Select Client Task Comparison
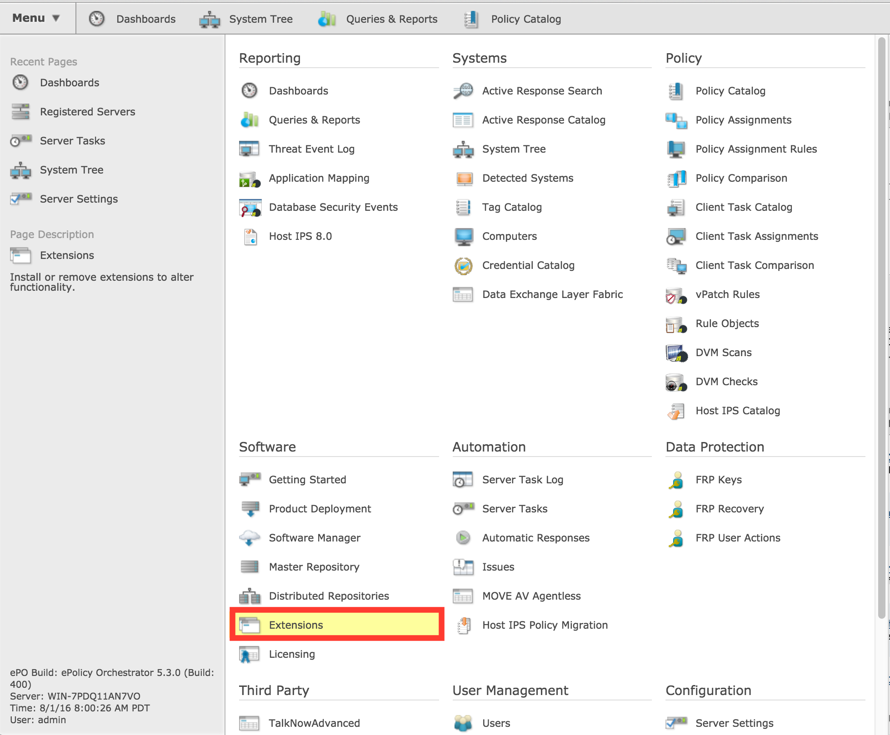 [x=740, y=265]
